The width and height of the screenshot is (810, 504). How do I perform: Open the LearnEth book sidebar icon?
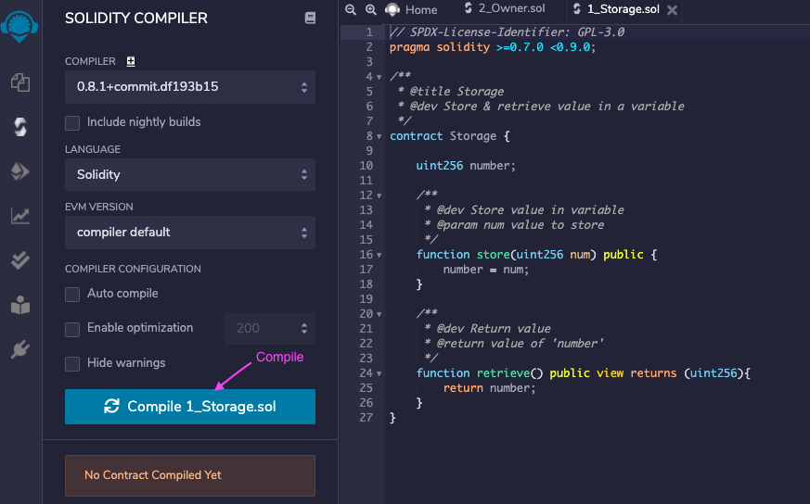pyautogui.click(x=20, y=305)
